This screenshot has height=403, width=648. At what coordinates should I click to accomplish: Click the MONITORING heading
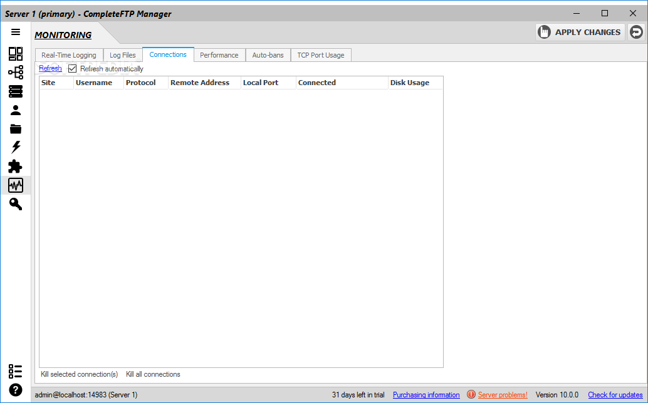(63, 35)
